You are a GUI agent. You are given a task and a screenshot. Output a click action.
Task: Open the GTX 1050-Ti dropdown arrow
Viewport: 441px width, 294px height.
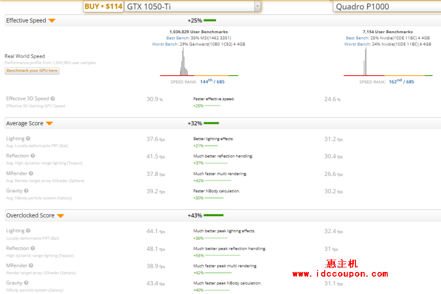257,6
